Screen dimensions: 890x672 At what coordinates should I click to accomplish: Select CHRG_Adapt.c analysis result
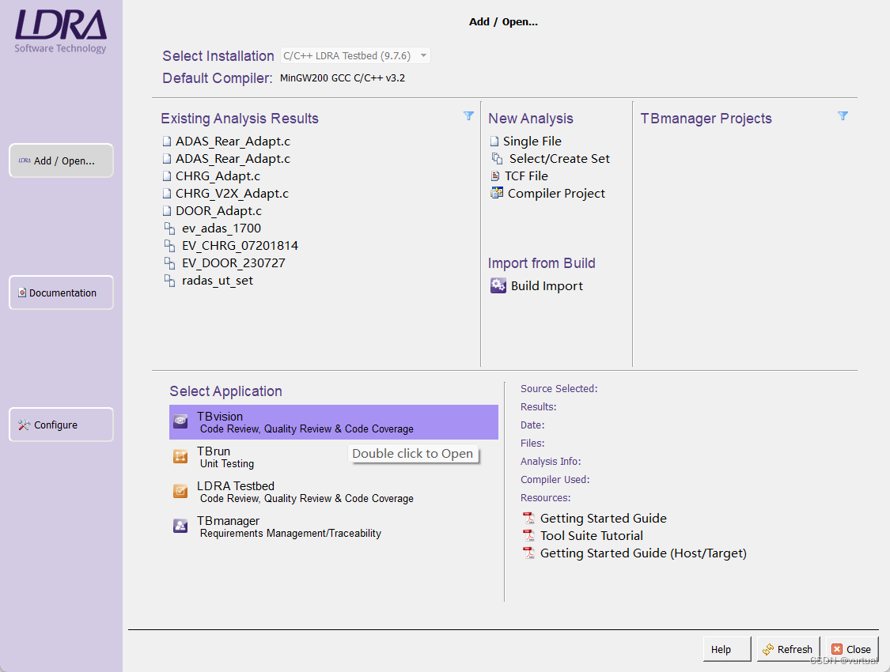click(x=218, y=176)
